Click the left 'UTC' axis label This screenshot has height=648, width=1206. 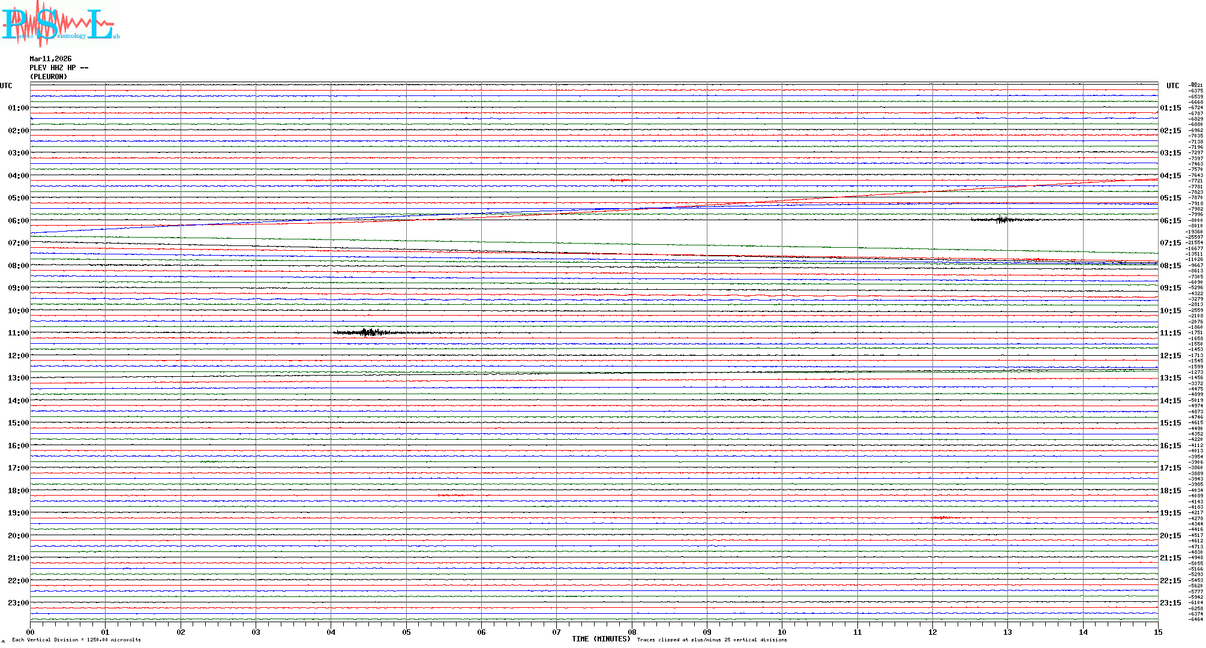pos(6,86)
